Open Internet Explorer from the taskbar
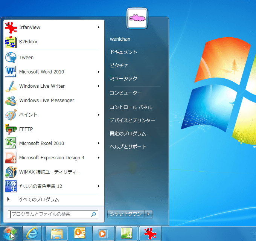The height and width of the screenshot is (241, 256). [x=32, y=233]
